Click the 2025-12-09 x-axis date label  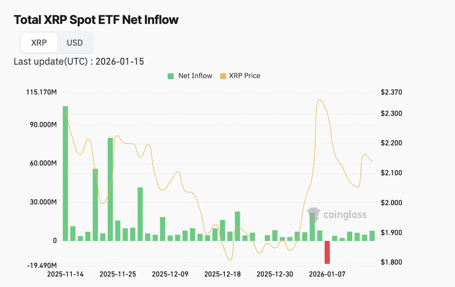click(x=170, y=274)
